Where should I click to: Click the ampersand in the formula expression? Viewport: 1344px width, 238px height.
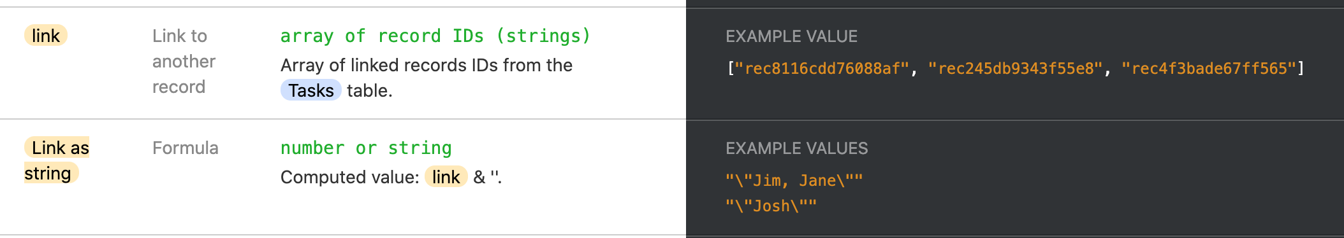pos(479,177)
